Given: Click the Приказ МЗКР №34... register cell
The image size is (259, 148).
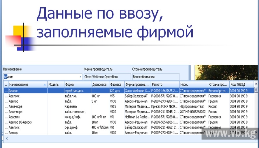Looking at the screenshot, I should tap(165, 107).
